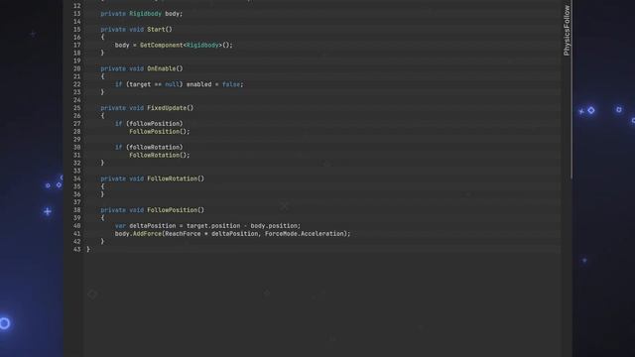635x357 pixels.
Task: Click ForceMode.Acceleration on line 41
Action: [x=305, y=234]
